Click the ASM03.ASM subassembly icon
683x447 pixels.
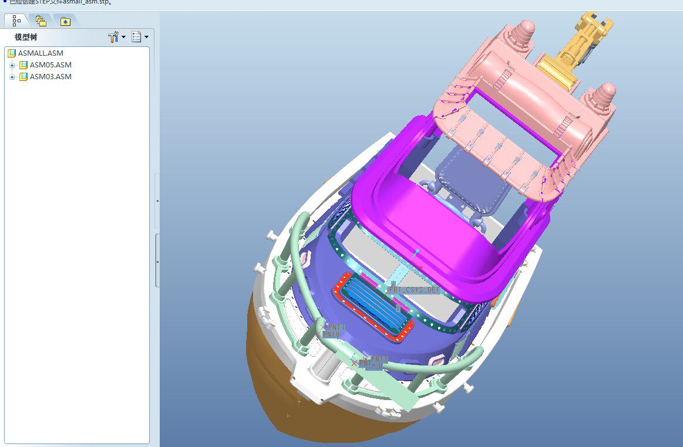point(23,77)
